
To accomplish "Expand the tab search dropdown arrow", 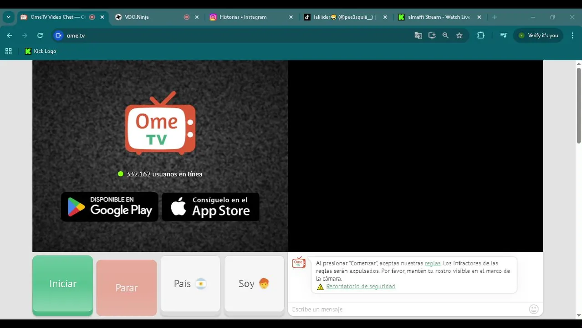I will 8,17.
